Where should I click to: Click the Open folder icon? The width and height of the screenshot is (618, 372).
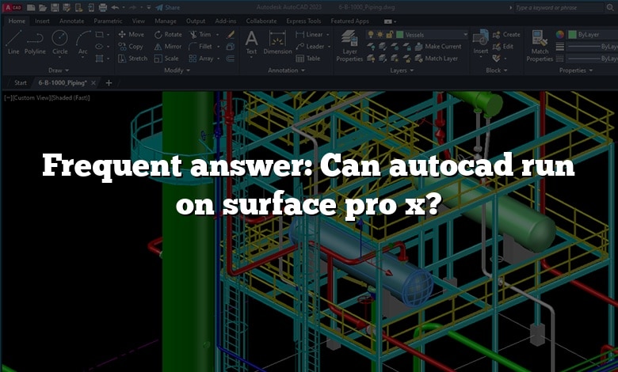click(43, 7)
